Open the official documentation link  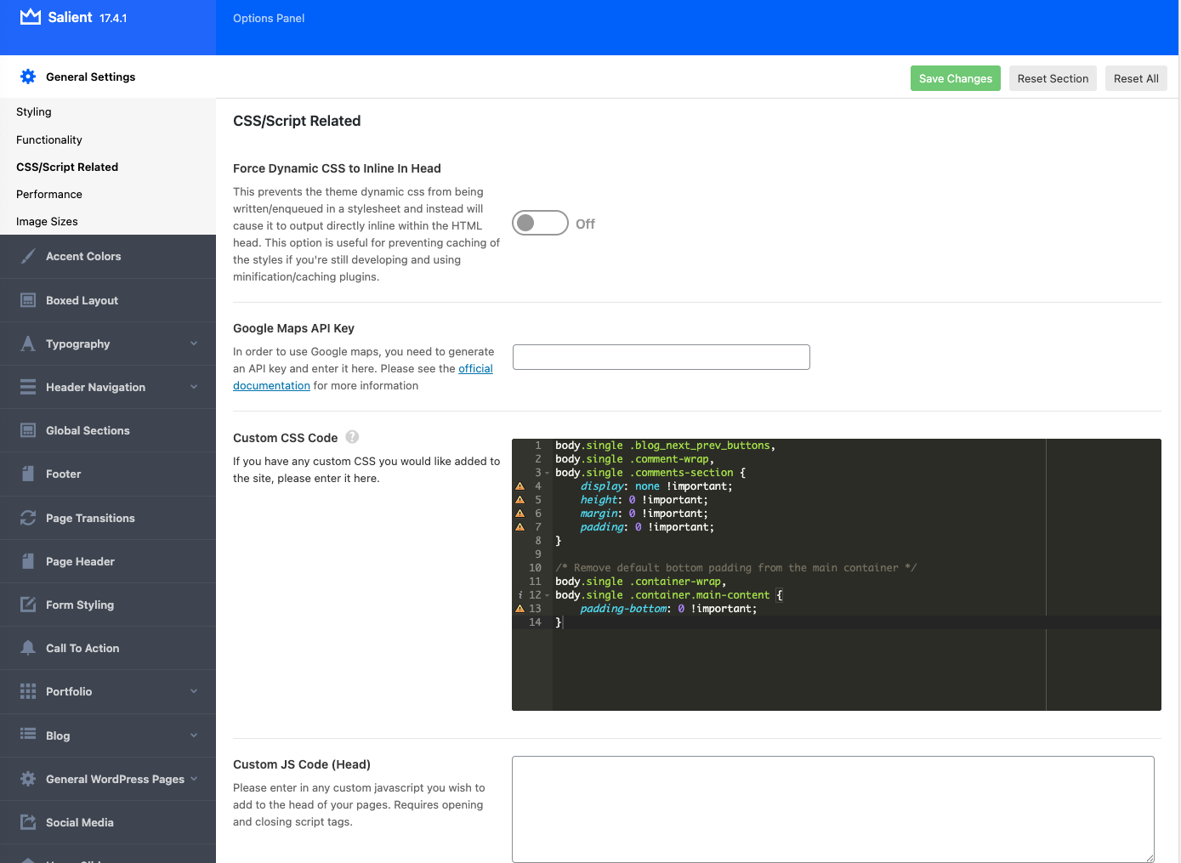click(x=475, y=369)
